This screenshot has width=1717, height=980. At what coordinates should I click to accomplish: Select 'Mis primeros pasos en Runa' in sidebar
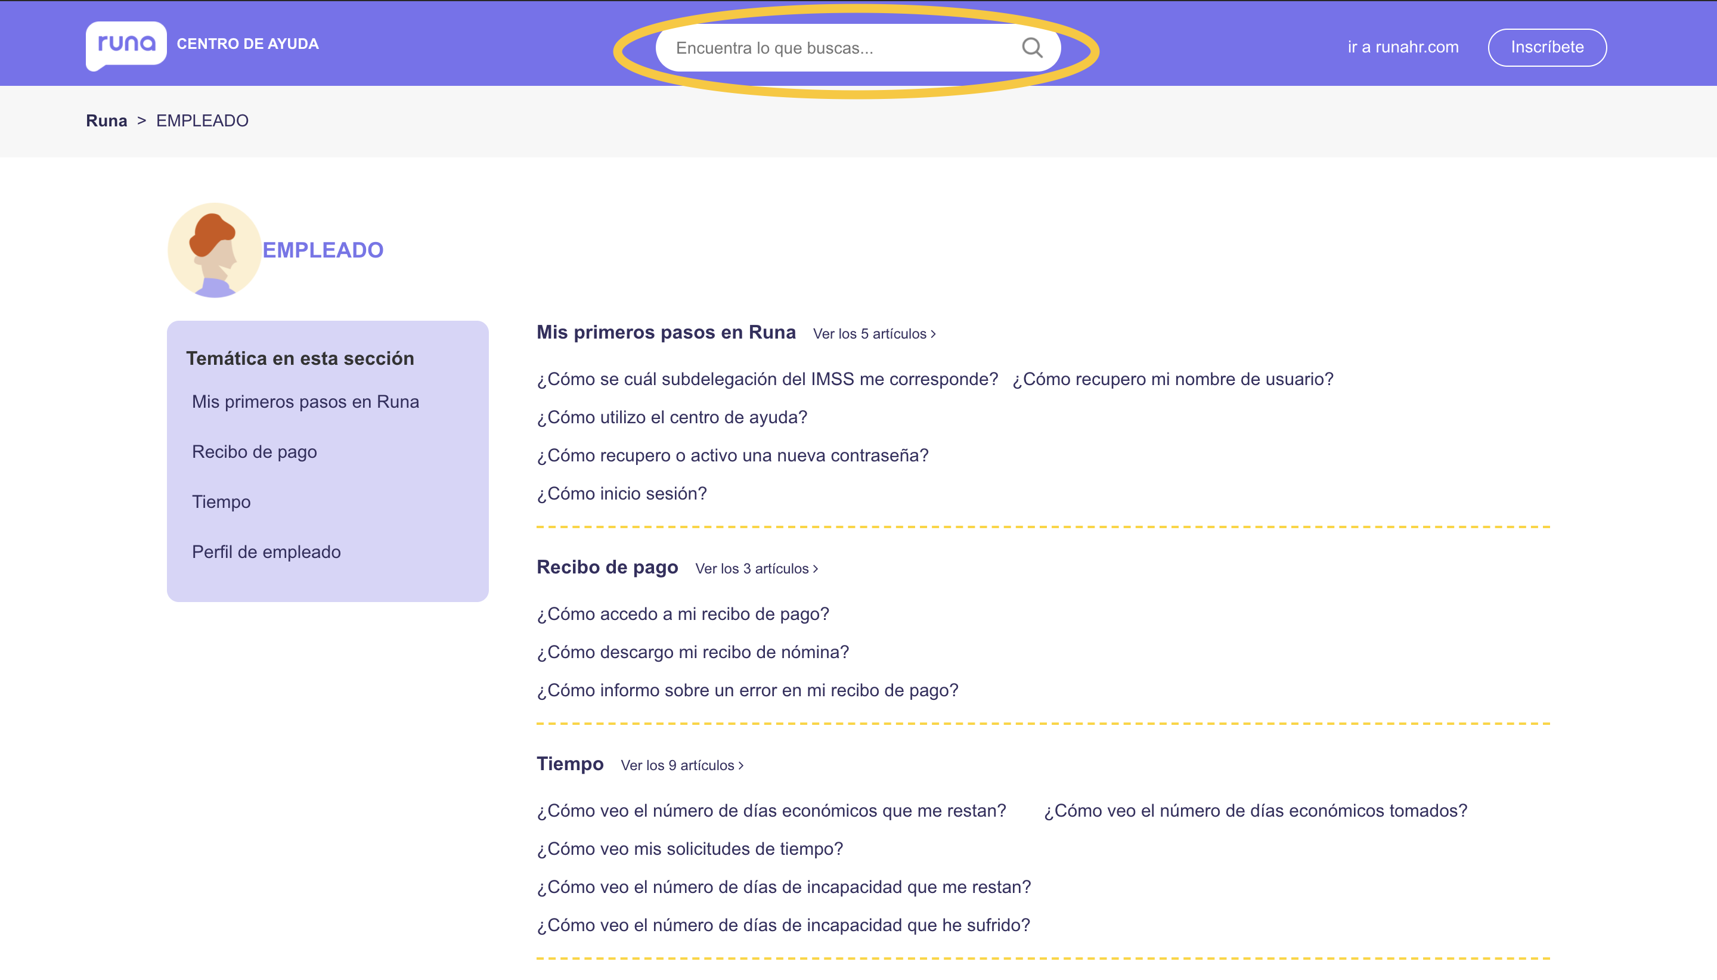[x=306, y=402]
